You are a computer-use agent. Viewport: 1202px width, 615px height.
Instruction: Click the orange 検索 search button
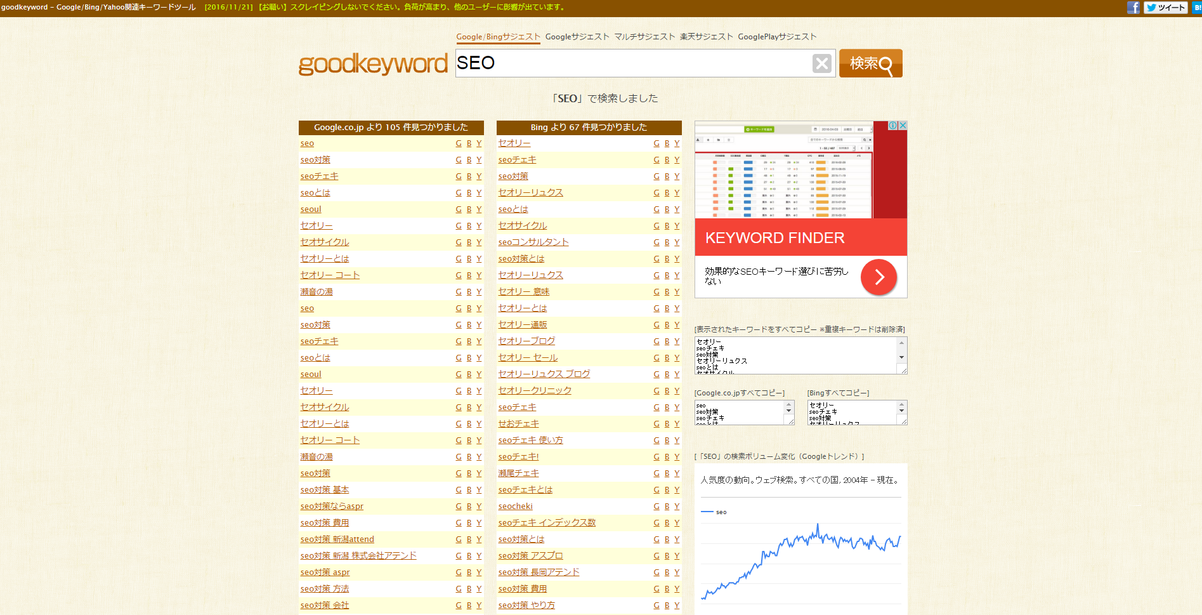tap(870, 63)
